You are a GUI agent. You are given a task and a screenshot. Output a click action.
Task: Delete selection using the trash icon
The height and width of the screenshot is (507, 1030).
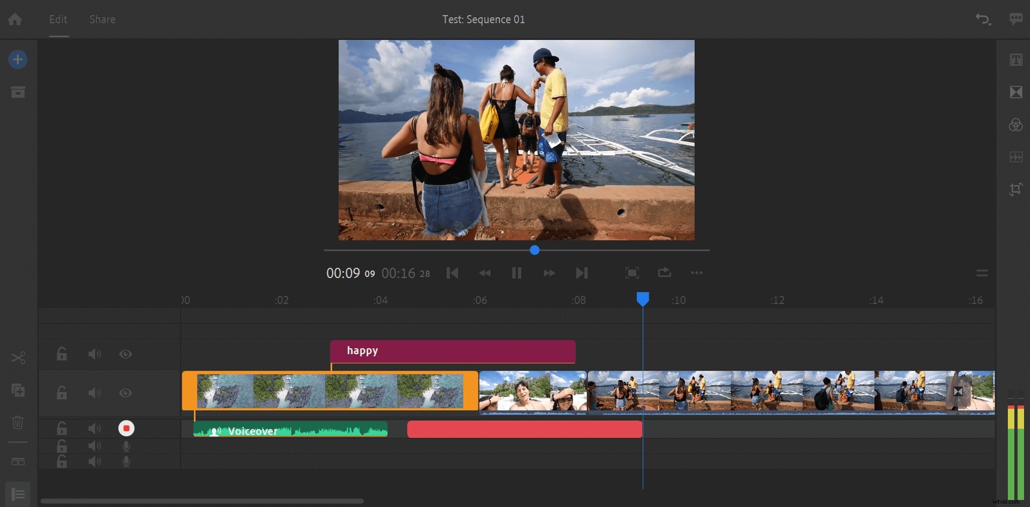(x=18, y=423)
